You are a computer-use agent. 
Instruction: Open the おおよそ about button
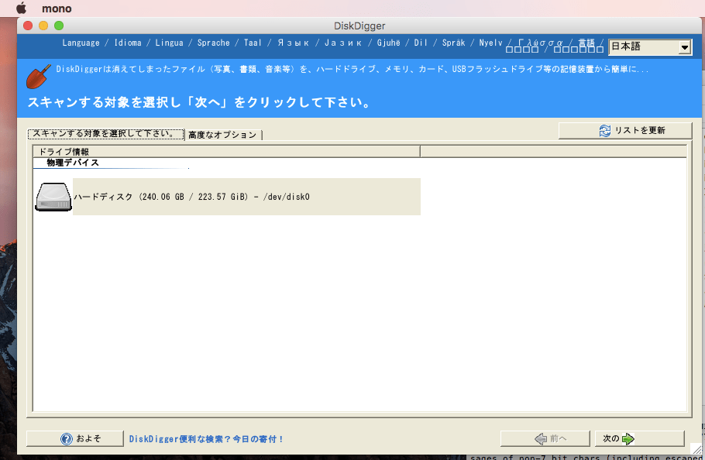point(75,438)
